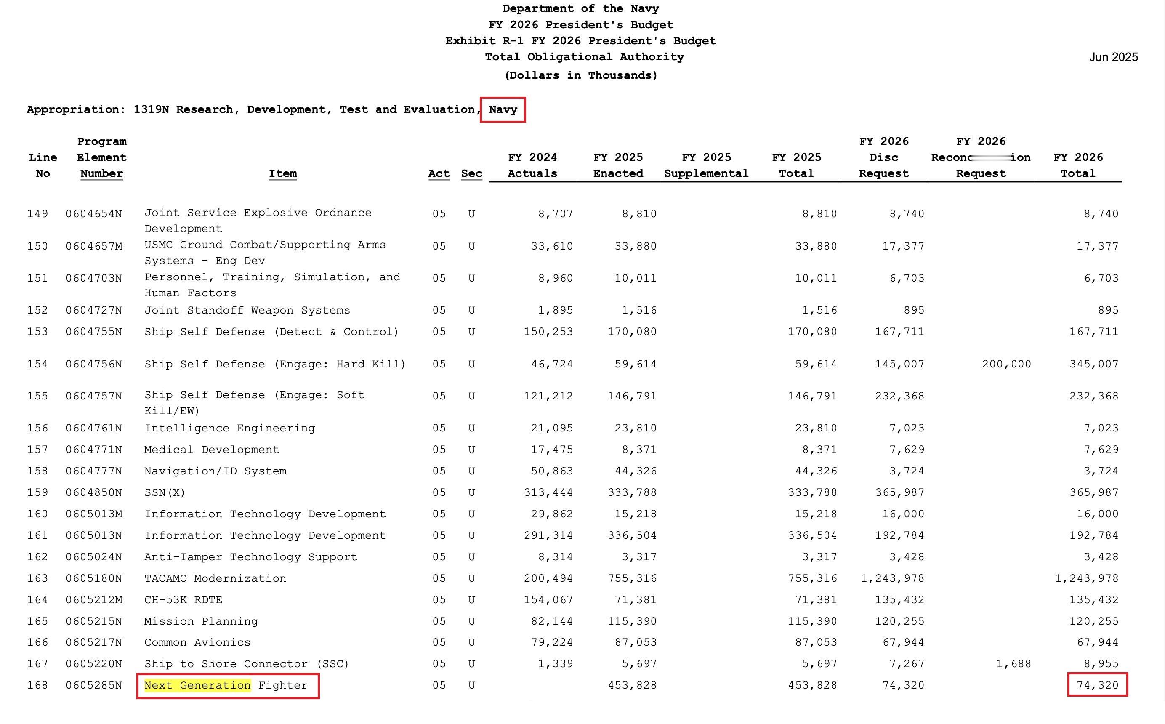Click 'Joint Standoff Weapon Systems' item
Screen dimensions: 1165x724
pyautogui.click(x=247, y=310)
